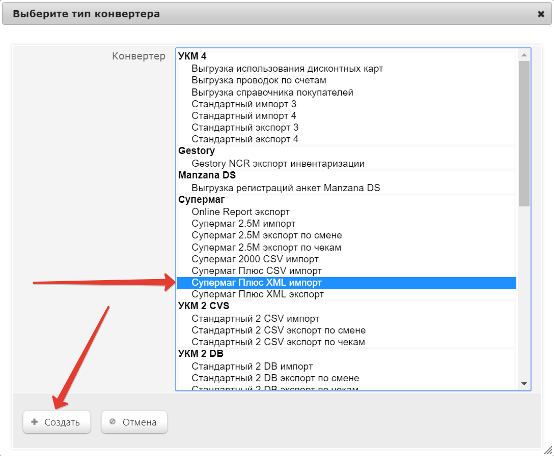This screenshot has width=554, height=456.
Task: Choose Выгрузка справочника покупателей
Action: 272,93
